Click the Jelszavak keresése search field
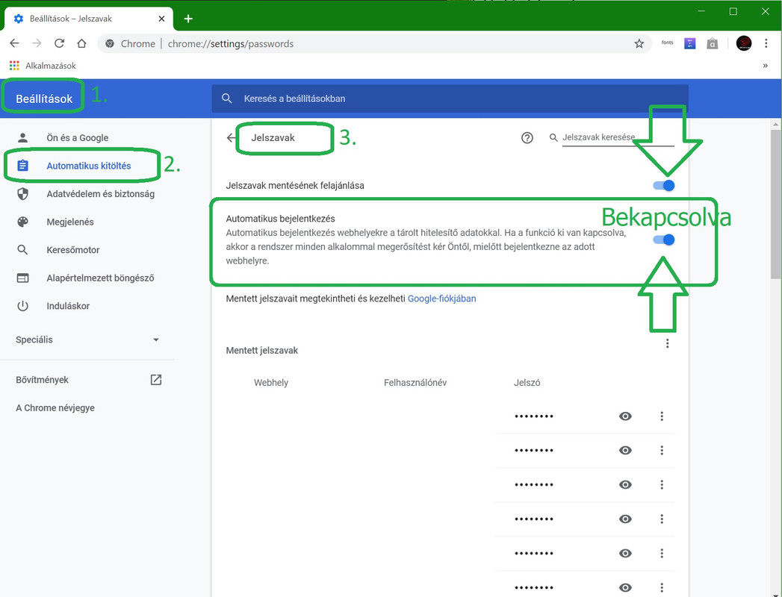 click(618, 137)
